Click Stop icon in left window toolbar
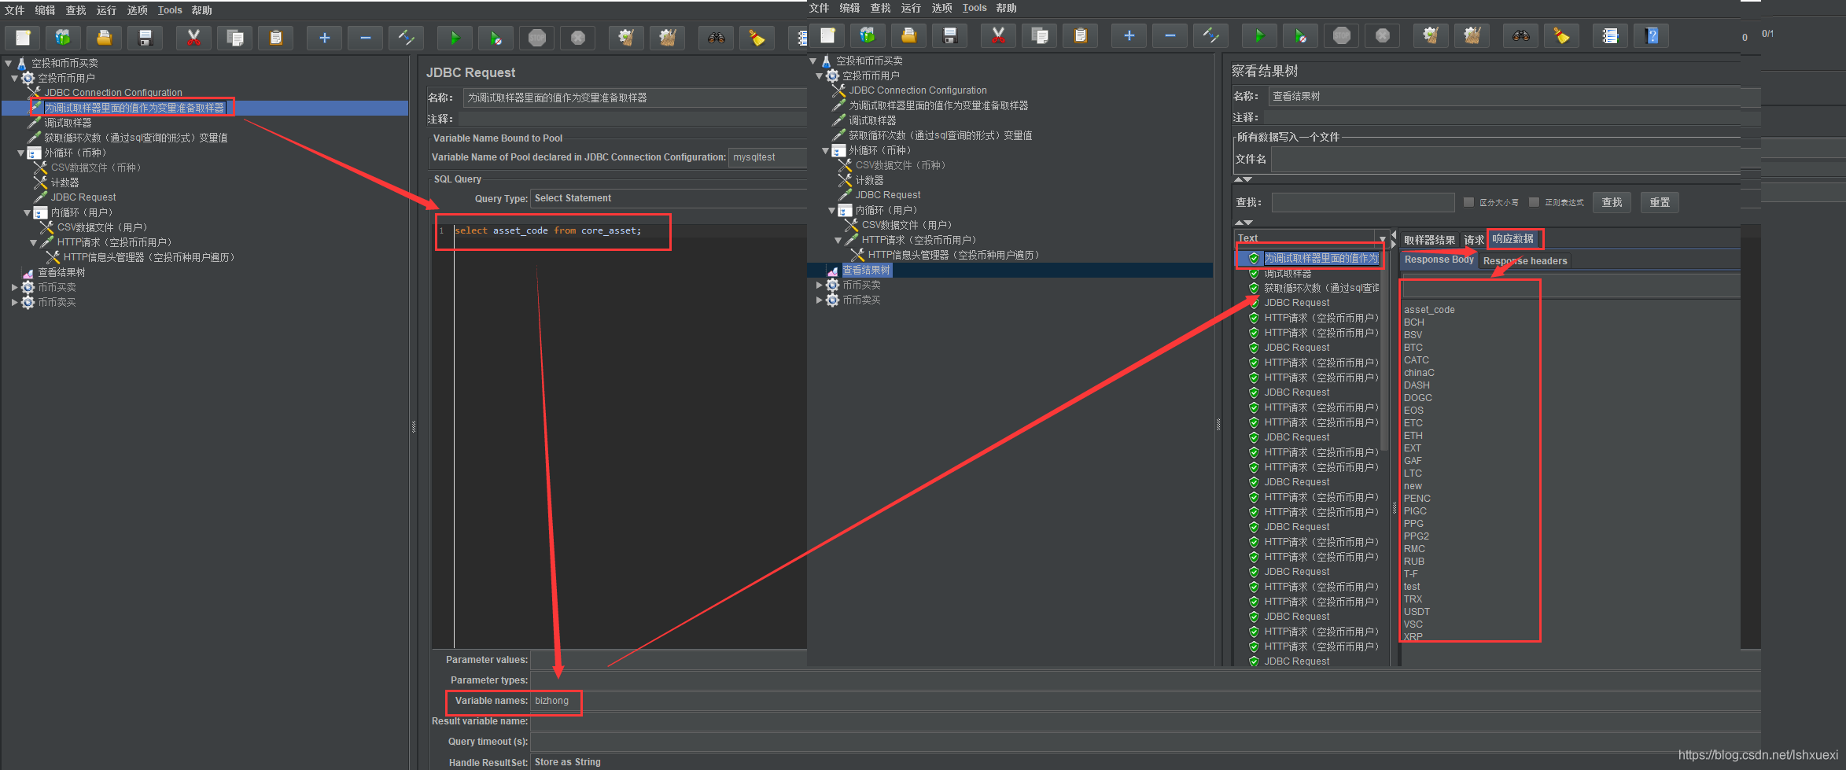 pos(537,38)
